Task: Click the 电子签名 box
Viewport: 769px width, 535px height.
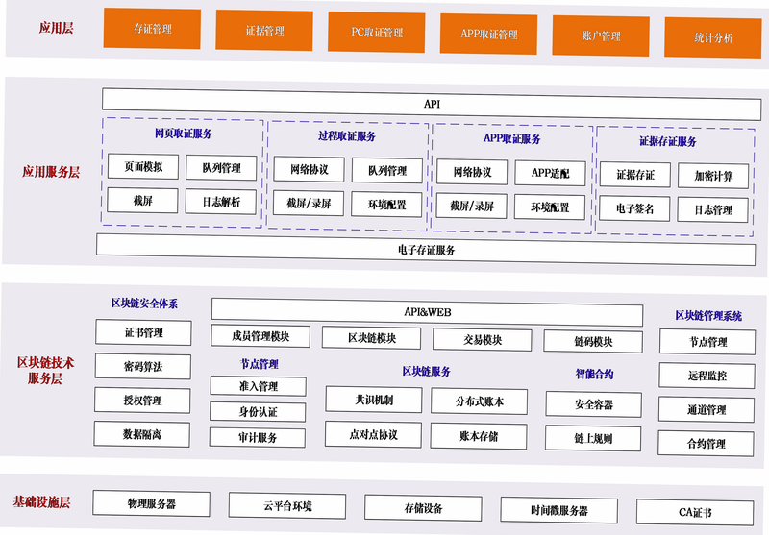Action: (x=634, y=208)
